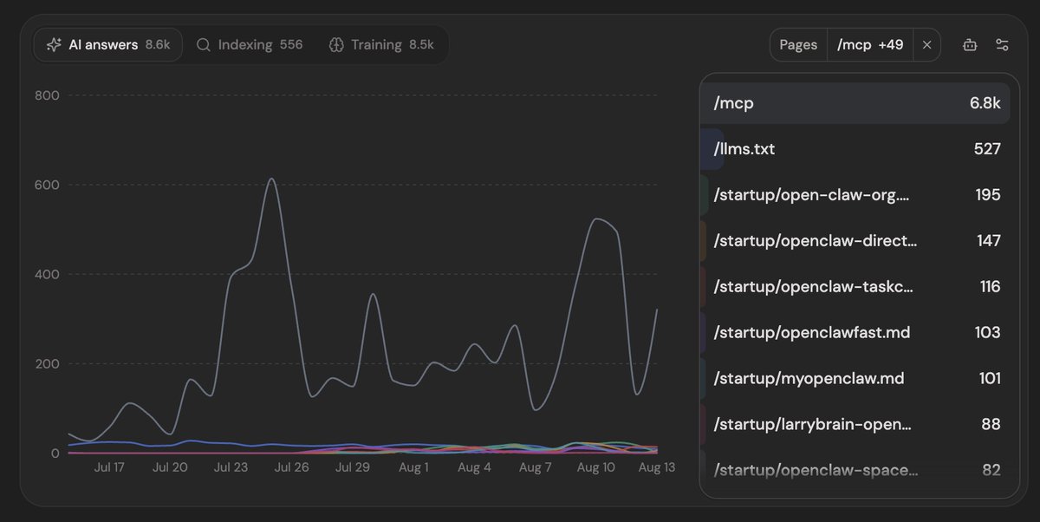The width and height of the screenshot is (1040, 522).
Task: Click the chart peak near Jul 25
Action: (270, 179)
